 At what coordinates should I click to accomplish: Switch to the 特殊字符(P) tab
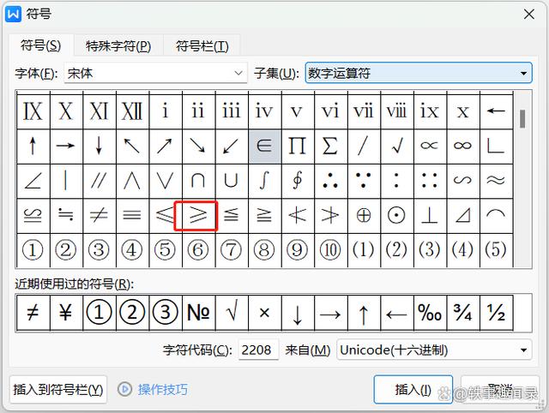click(x=118, y=45)
